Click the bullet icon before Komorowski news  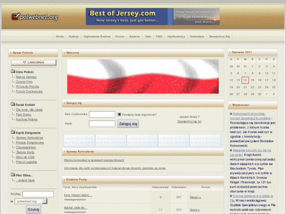point(231,113)
